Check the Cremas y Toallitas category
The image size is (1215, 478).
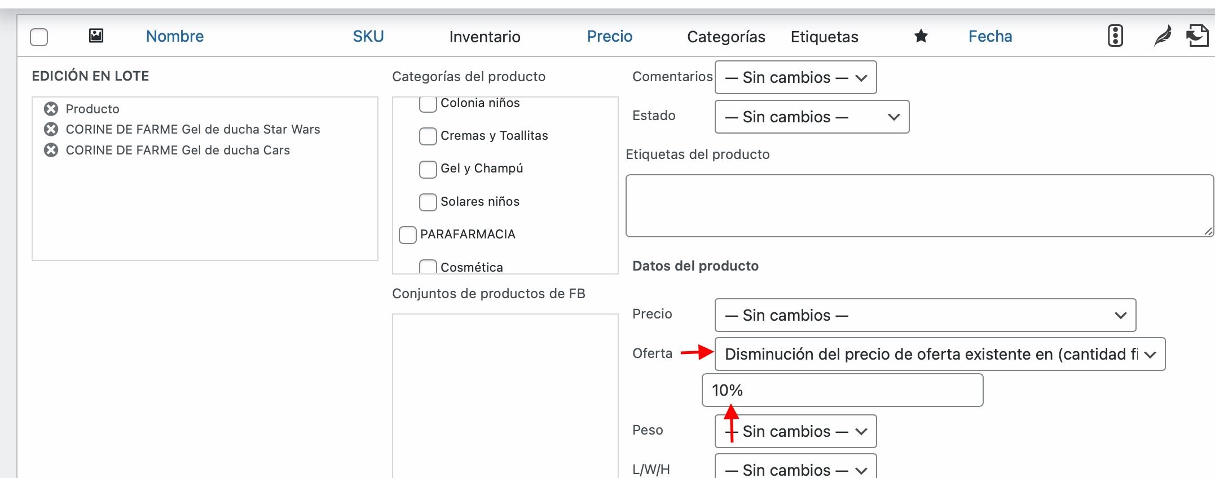pos(428,136)
